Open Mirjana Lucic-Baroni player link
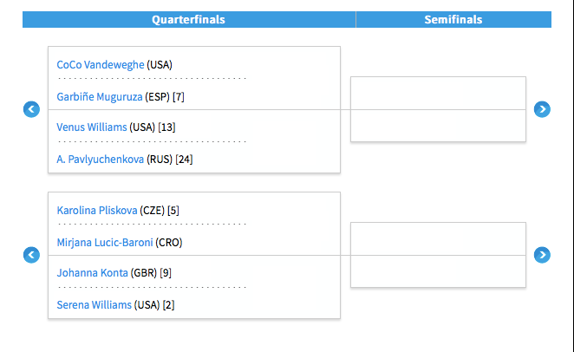The height and width of the screenshot is (352, 574). 105,243
